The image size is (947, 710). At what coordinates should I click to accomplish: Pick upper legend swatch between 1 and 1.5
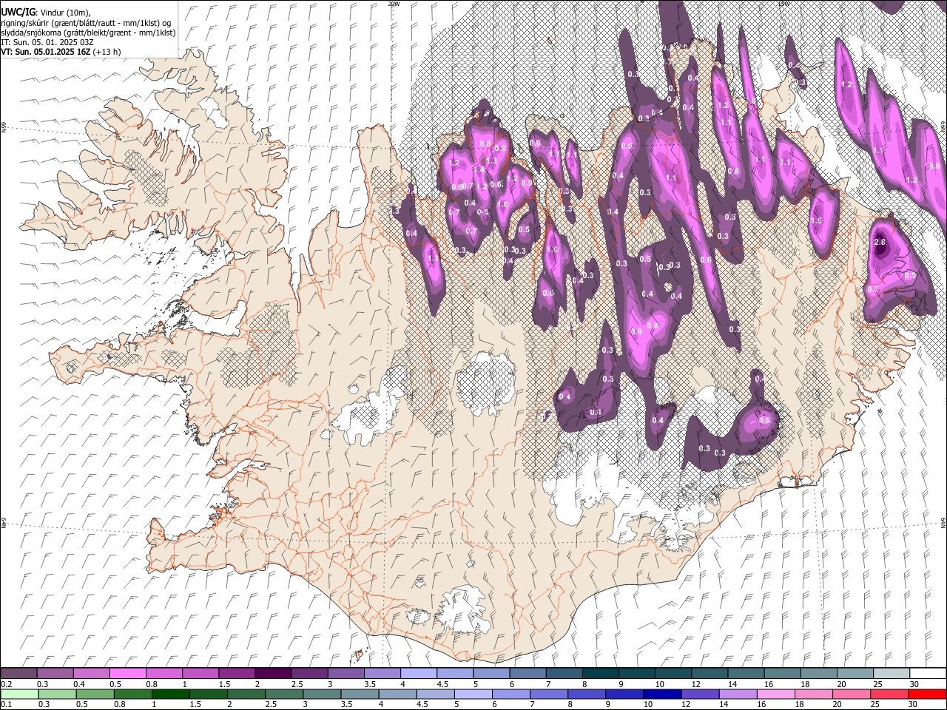tap(200, 674)
